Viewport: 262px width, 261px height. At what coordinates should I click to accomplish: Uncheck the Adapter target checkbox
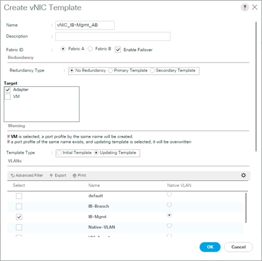(7, 89)
